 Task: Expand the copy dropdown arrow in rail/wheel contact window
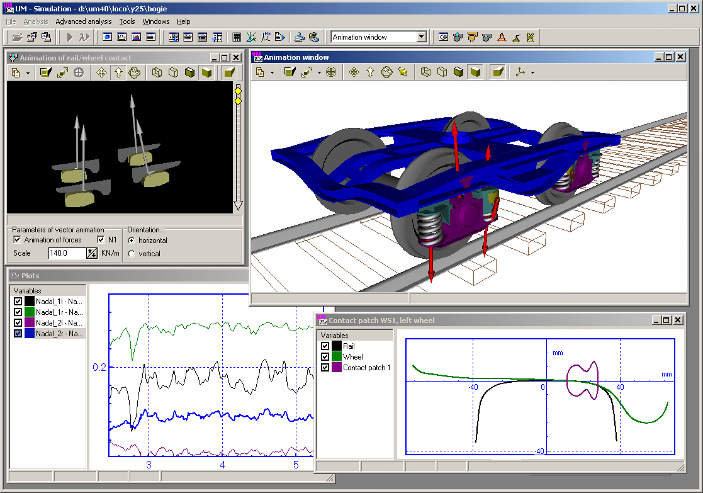28,73
